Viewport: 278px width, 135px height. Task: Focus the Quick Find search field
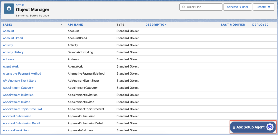coord(201,7)
